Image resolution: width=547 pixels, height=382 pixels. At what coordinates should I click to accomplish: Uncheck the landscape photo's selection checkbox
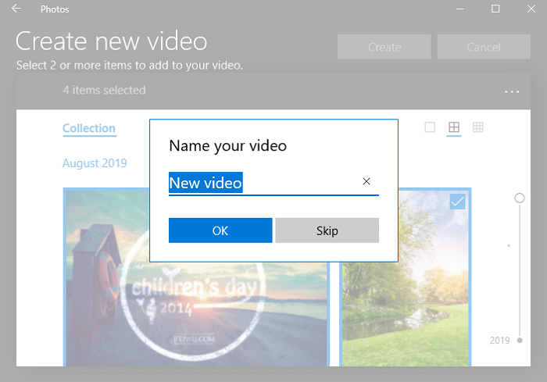point(458,202)
